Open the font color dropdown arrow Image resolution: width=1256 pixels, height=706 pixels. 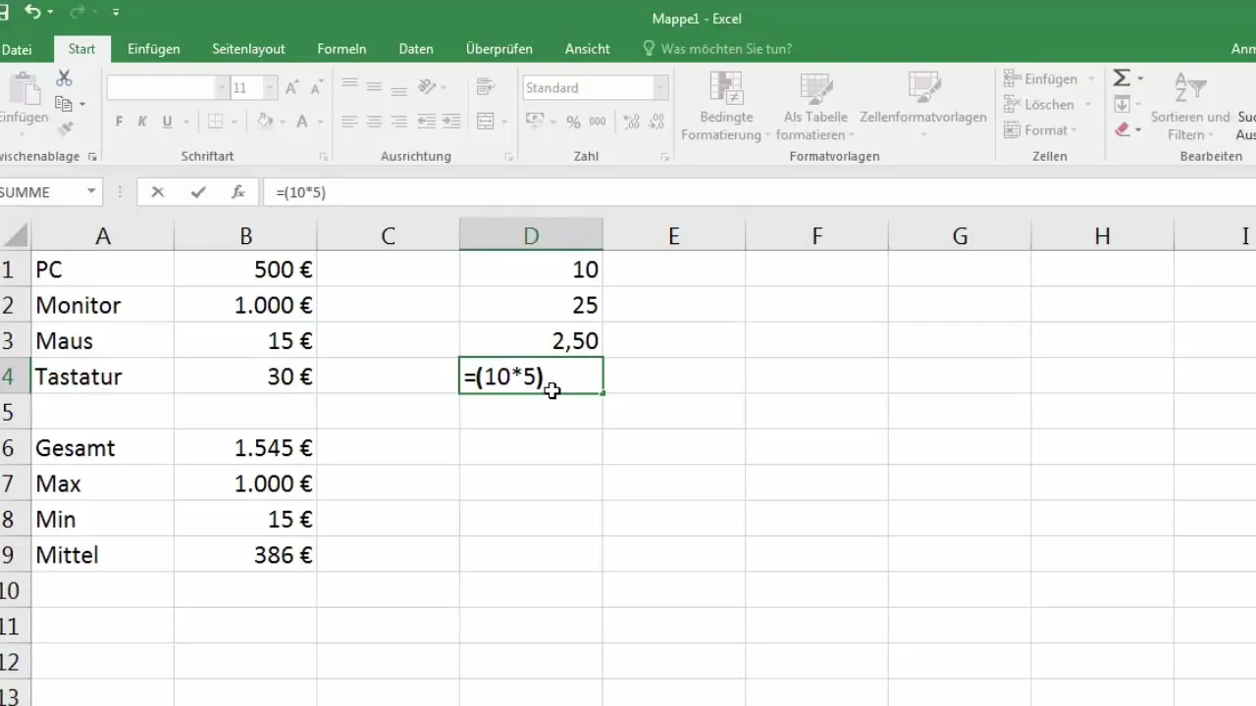click(320, 122)
